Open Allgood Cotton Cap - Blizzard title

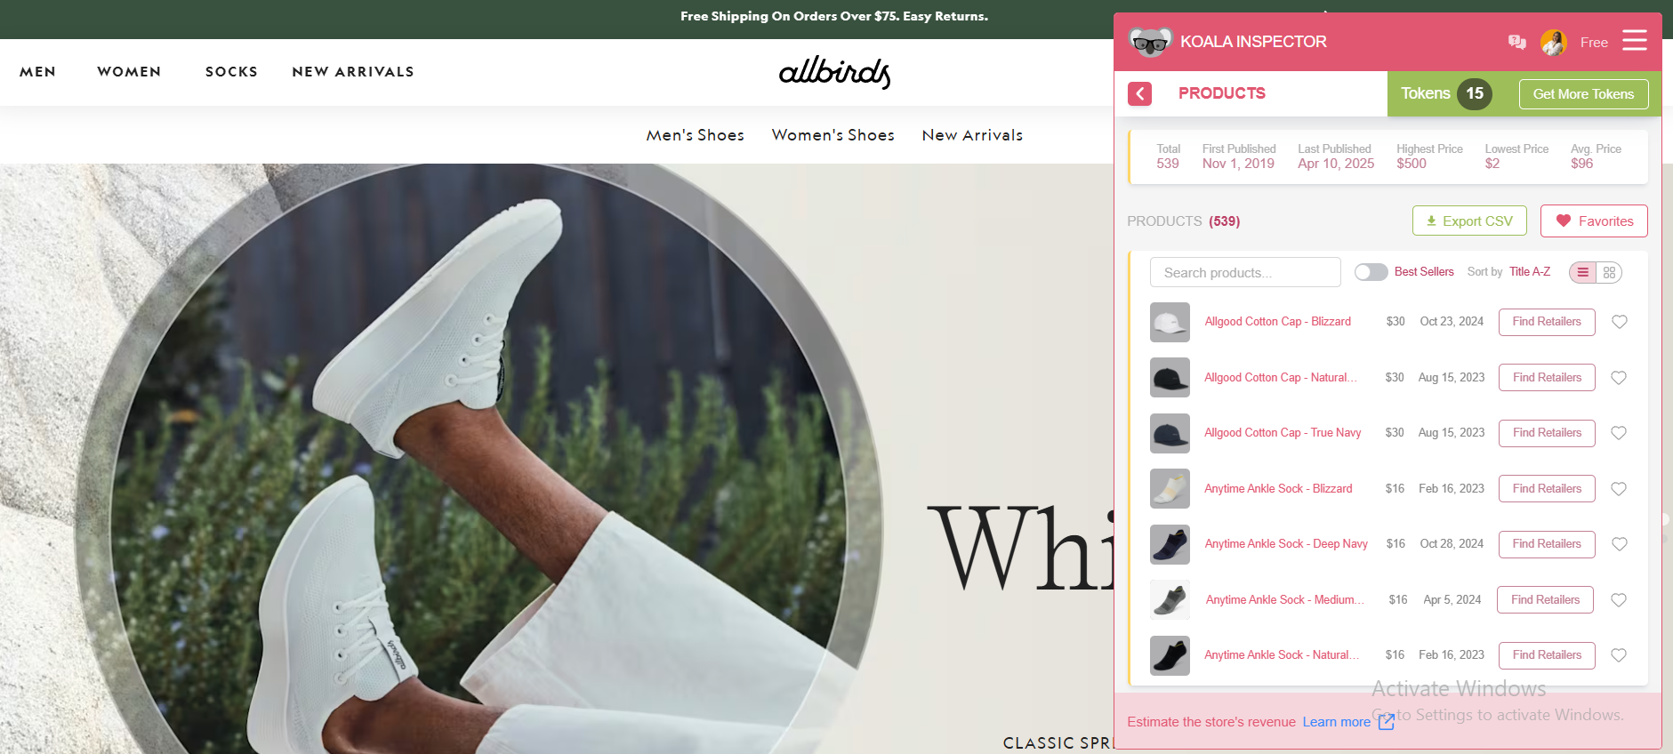(x=1277, y=322)
